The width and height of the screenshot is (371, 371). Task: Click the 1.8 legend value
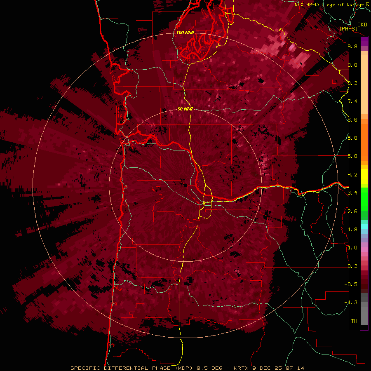pyautogui.click(x=352, y=230)
